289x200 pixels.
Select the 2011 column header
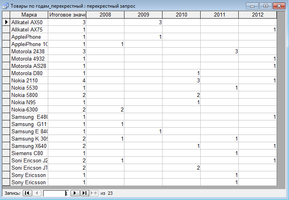click(x=220, y=15)
